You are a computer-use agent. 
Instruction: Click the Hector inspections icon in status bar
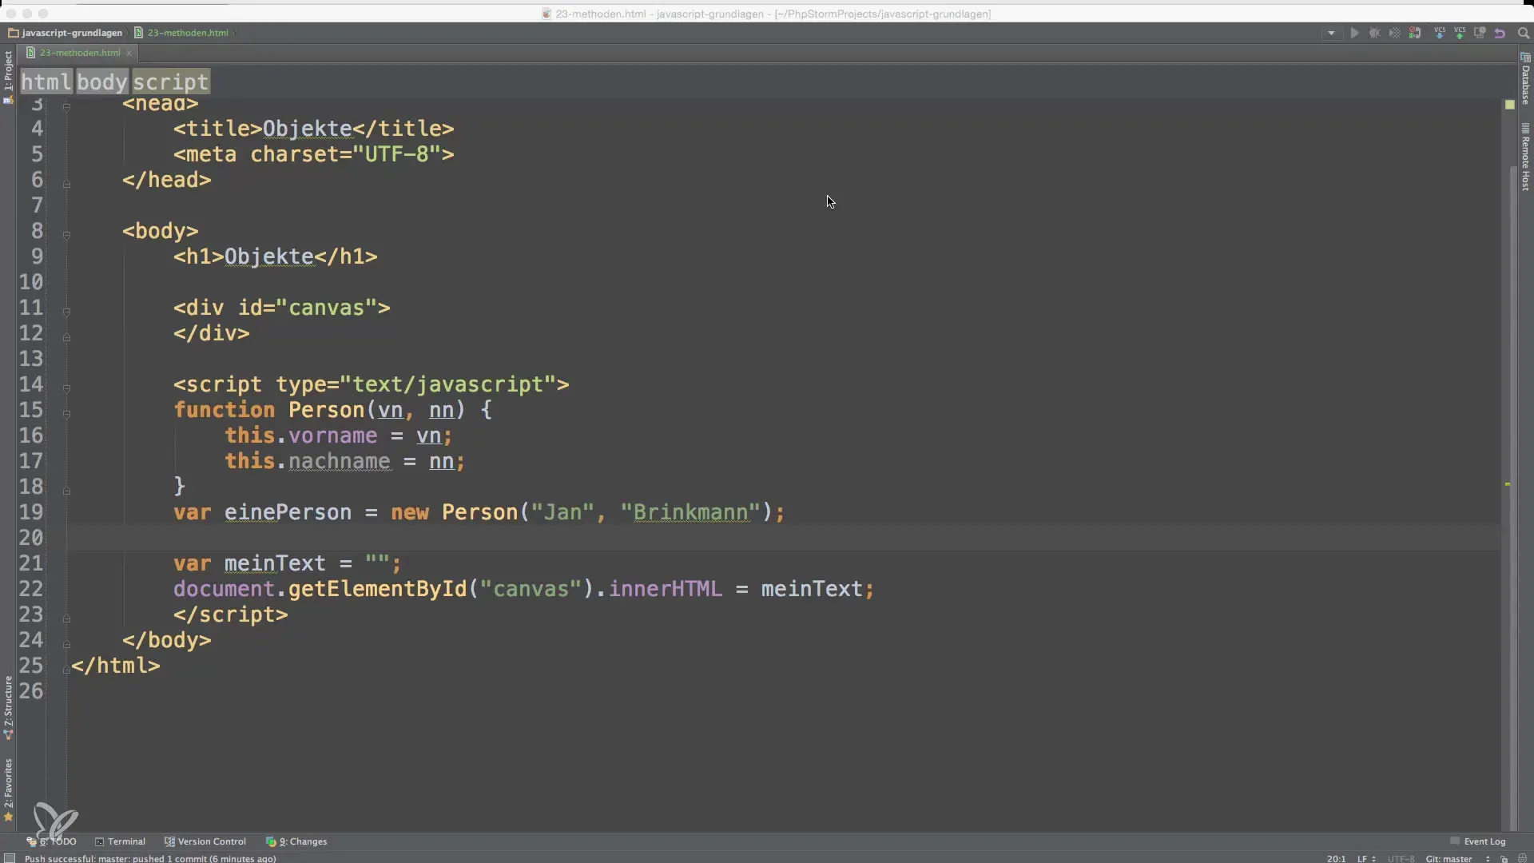(x=1522, y=858)
